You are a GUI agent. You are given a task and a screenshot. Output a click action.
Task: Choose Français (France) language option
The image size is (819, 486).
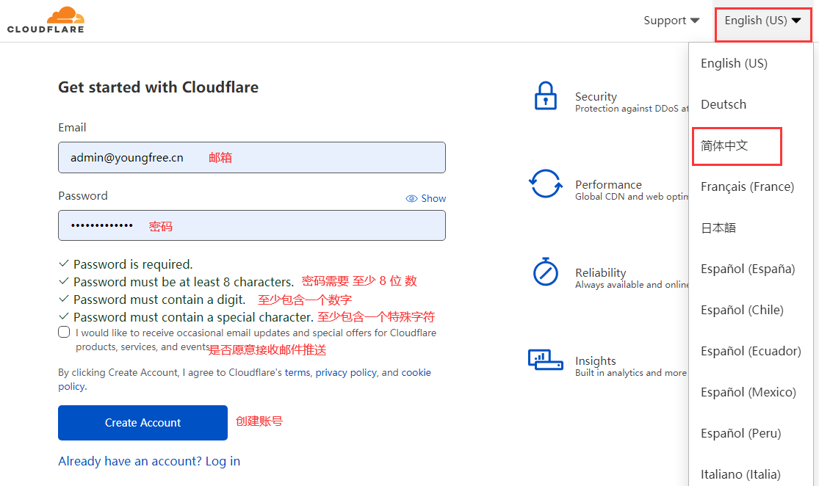tap(747, 186)
